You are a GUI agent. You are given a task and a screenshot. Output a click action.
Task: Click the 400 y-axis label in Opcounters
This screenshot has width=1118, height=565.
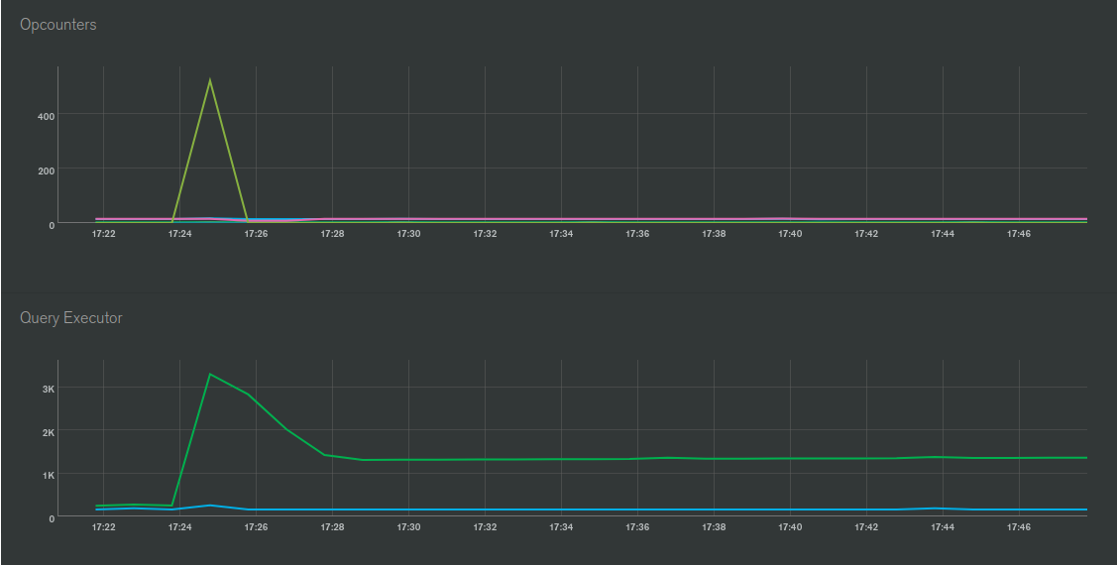(46, 116)
